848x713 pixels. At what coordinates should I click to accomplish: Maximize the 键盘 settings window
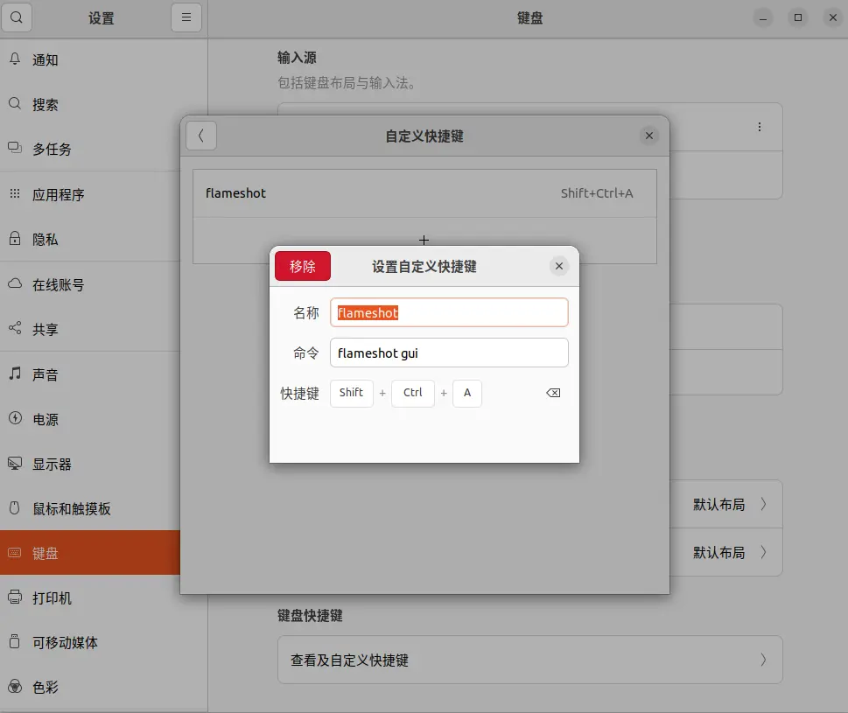point(798,17)
